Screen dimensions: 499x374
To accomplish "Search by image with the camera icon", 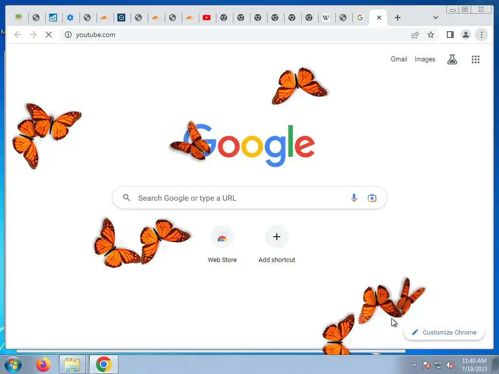I will coord(372,198).
